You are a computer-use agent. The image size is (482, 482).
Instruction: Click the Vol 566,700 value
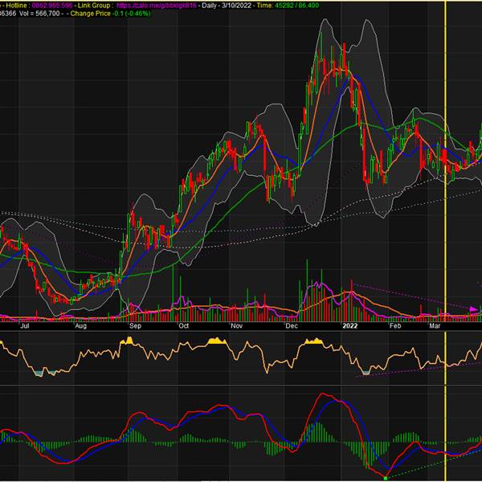point(47,14)
